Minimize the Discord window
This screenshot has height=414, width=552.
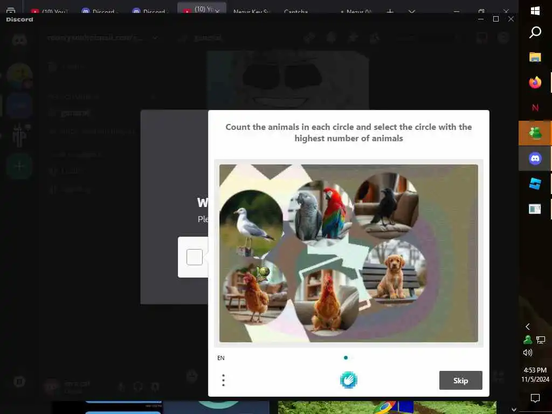[480, 19]
